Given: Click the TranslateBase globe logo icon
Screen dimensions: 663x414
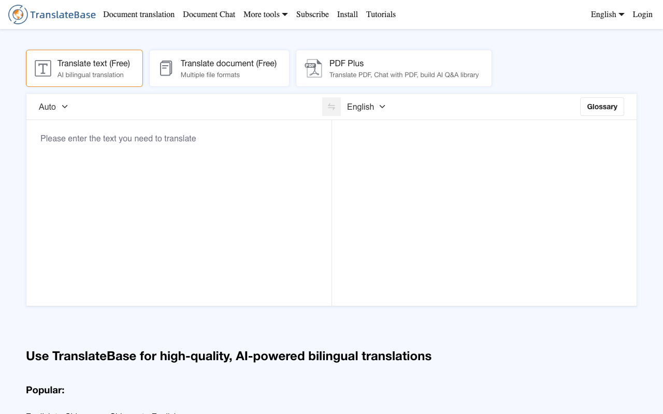Looking at the screenshot, I should pyautogui.click(x=18, y=14).
